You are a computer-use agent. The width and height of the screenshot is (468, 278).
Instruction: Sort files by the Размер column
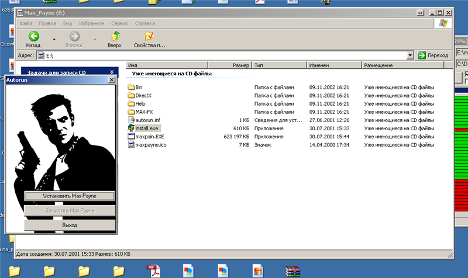pos(230,65)
